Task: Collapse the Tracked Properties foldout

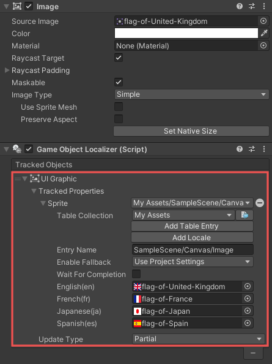Action: click(x=34, y=191)
